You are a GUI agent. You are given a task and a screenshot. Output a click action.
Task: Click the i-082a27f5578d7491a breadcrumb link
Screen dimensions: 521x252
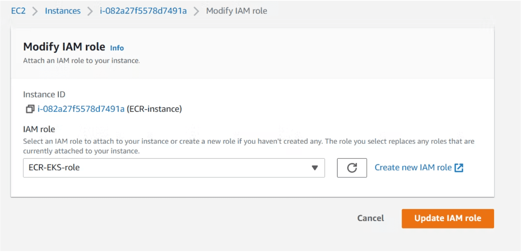[x=143, y=11]
